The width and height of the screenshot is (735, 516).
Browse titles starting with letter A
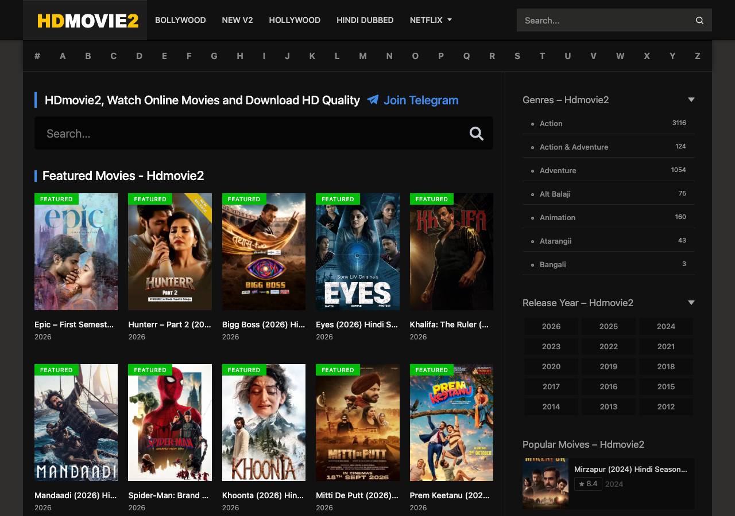point(63,56)
